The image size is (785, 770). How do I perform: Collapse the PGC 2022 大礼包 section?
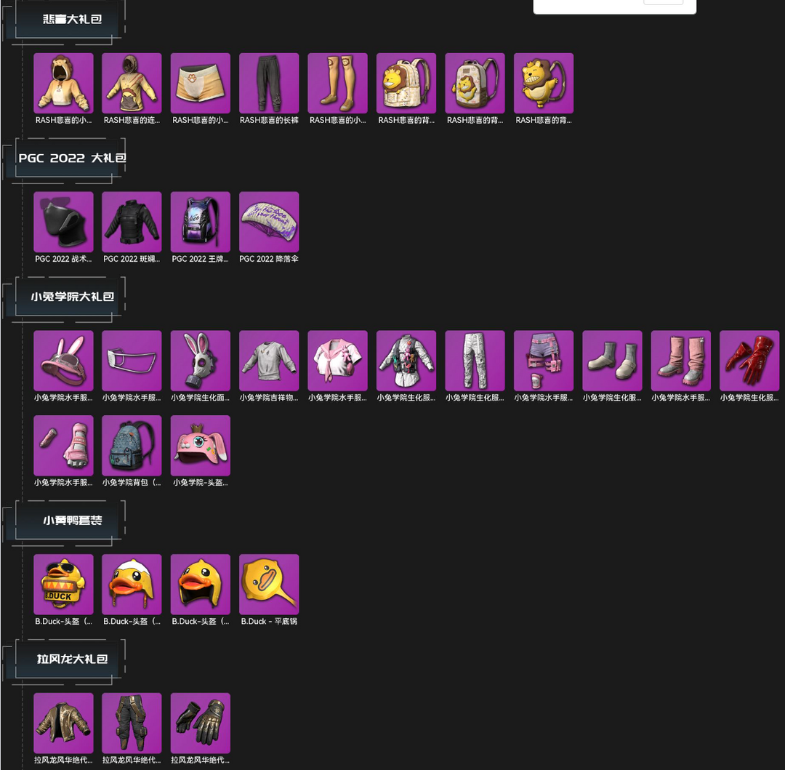tap(72, 158)
